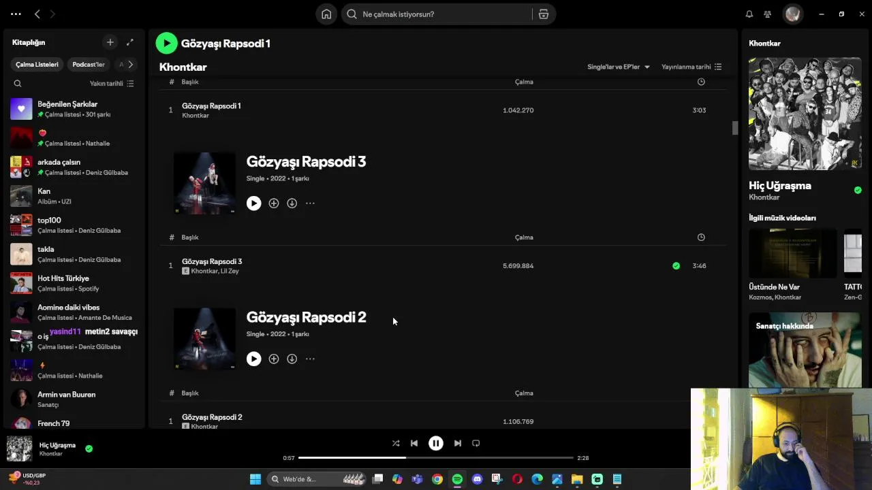The height and width of the screenshot is (490, 872).
Task: Open the notifications bell
Action: tap(749, 14)
